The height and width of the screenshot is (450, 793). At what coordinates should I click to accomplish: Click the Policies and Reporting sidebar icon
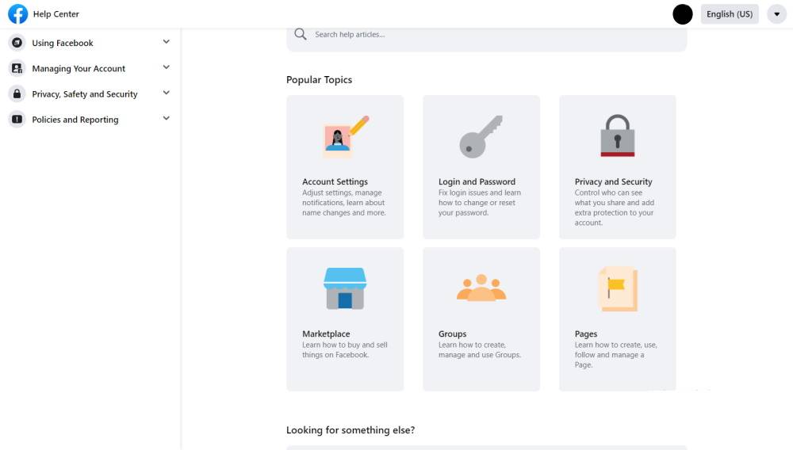click(x=17, y=120)
